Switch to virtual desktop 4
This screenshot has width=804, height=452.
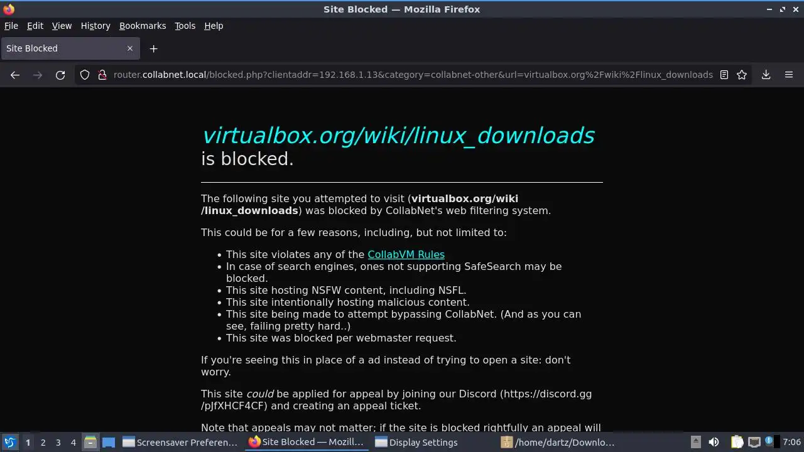tap(73, 442)
